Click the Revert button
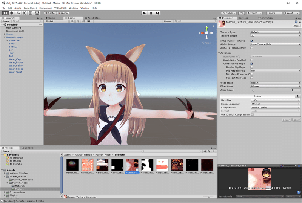The width and height of the screenshot is (302, 203). (x=287, y=120)
